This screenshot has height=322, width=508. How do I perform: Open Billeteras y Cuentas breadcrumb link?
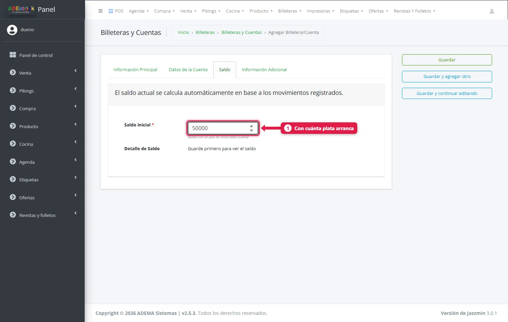click(241, 33)
